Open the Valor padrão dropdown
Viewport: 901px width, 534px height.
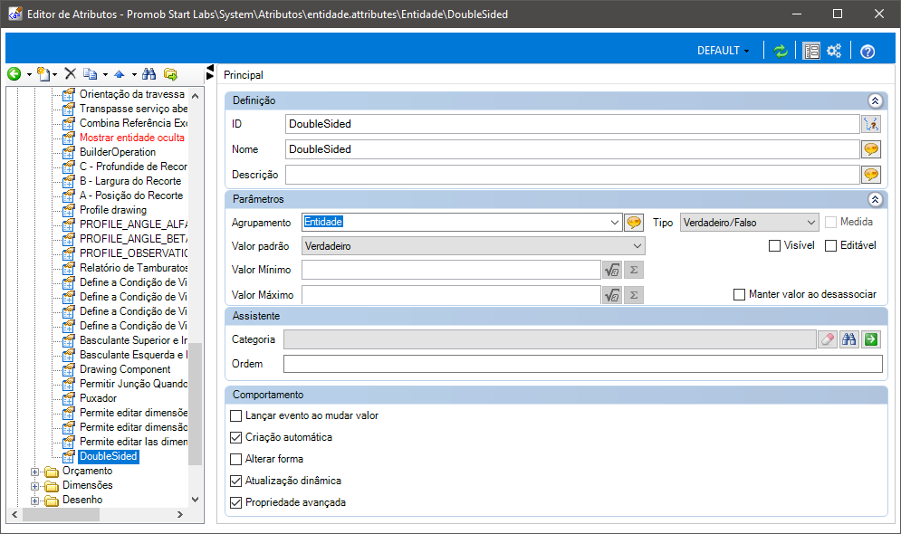[473, 245]
